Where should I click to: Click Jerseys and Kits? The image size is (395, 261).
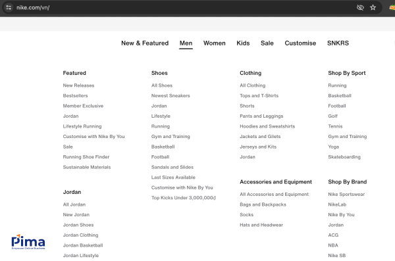pyautogui.click(x=258, y=147)
